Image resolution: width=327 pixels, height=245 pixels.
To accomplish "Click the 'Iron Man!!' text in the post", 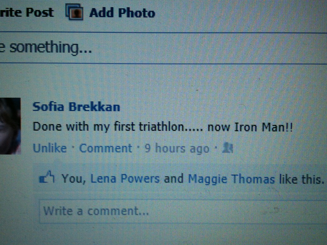I will tap(263, 127).
